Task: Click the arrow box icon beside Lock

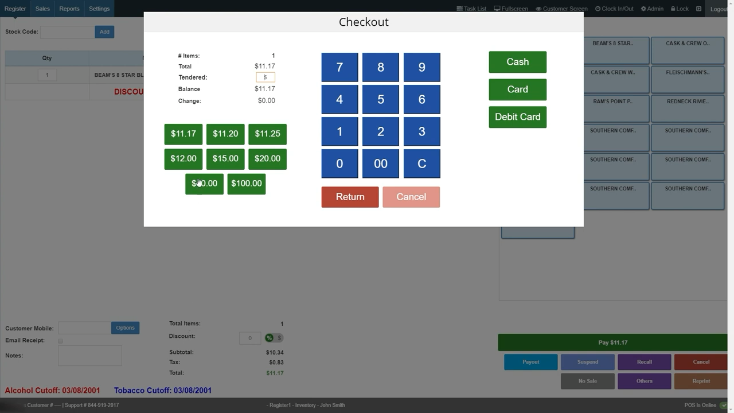Action: [x=698, y=9]
